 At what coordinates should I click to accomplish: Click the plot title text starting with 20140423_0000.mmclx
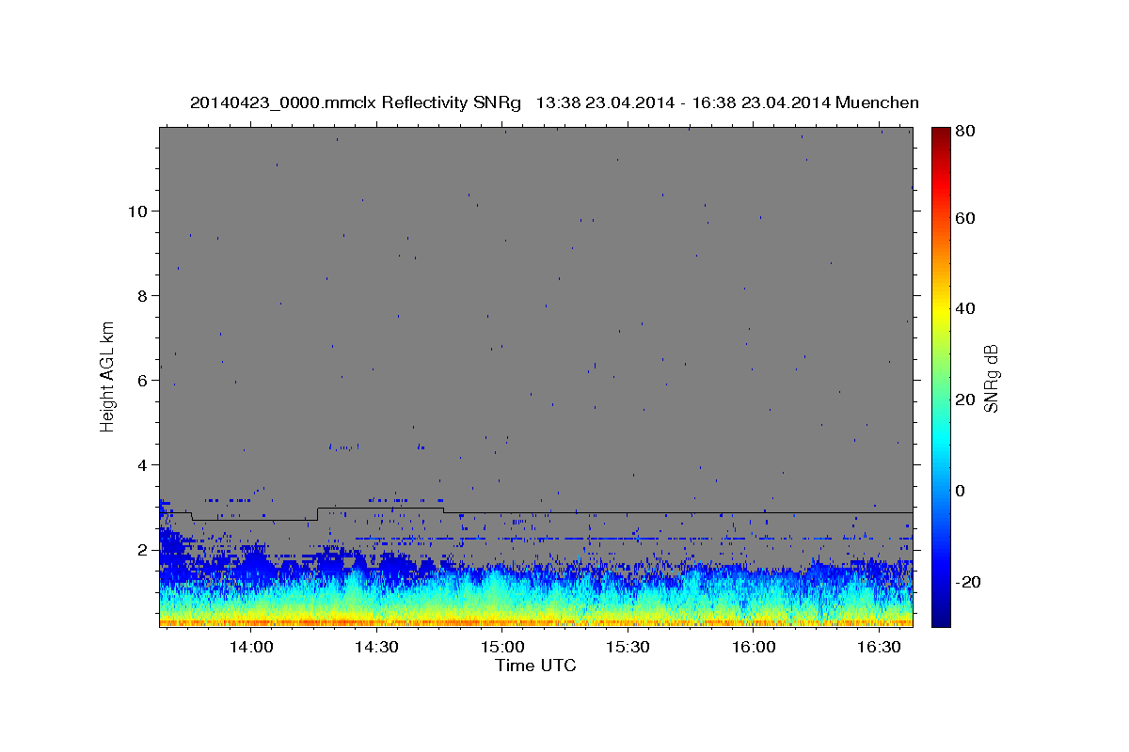tap(554, 102)
